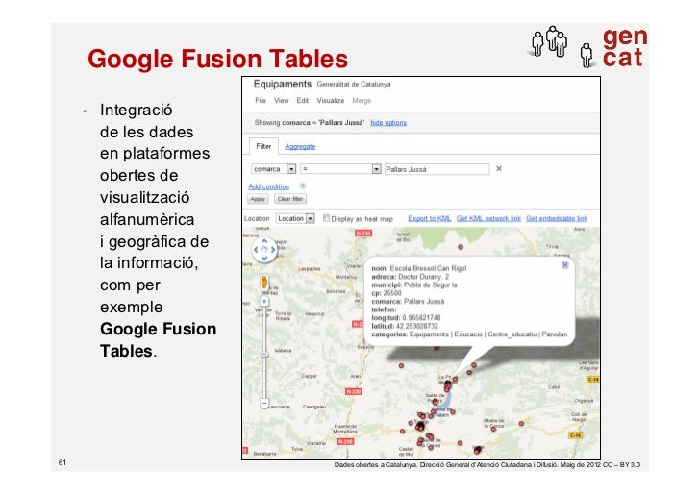The image size is (700, 495).
Task: Click the Equipaments table title
Action: tap(282, 84)
